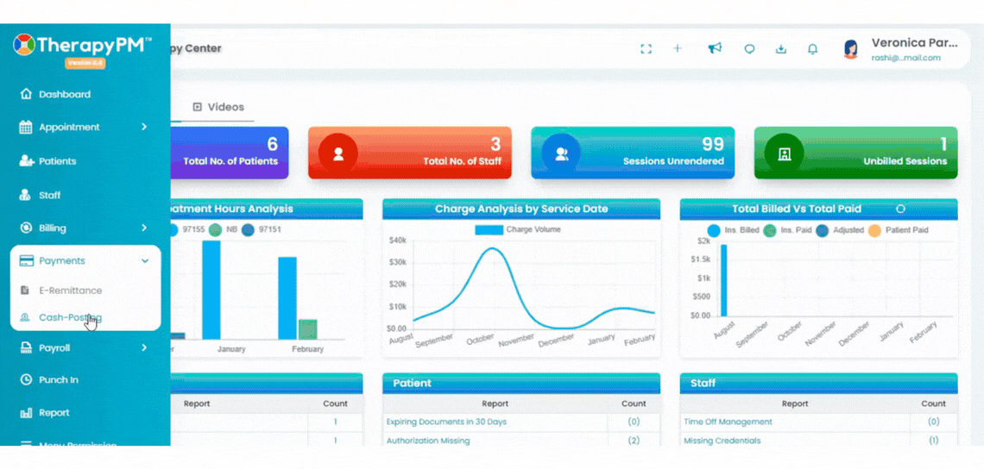Screen dimensions: 984x469
Task: Toggle Patient Paid legend item
Action: [898, 230]
